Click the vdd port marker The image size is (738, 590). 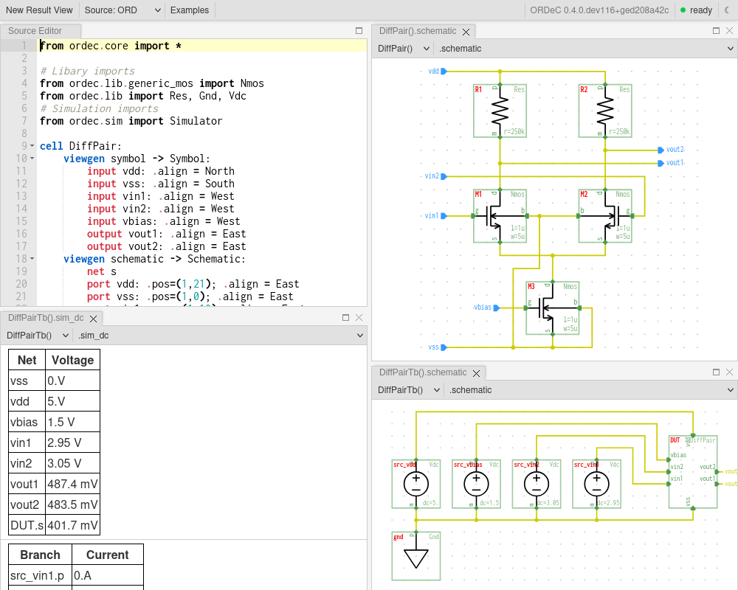click(444, 72)
